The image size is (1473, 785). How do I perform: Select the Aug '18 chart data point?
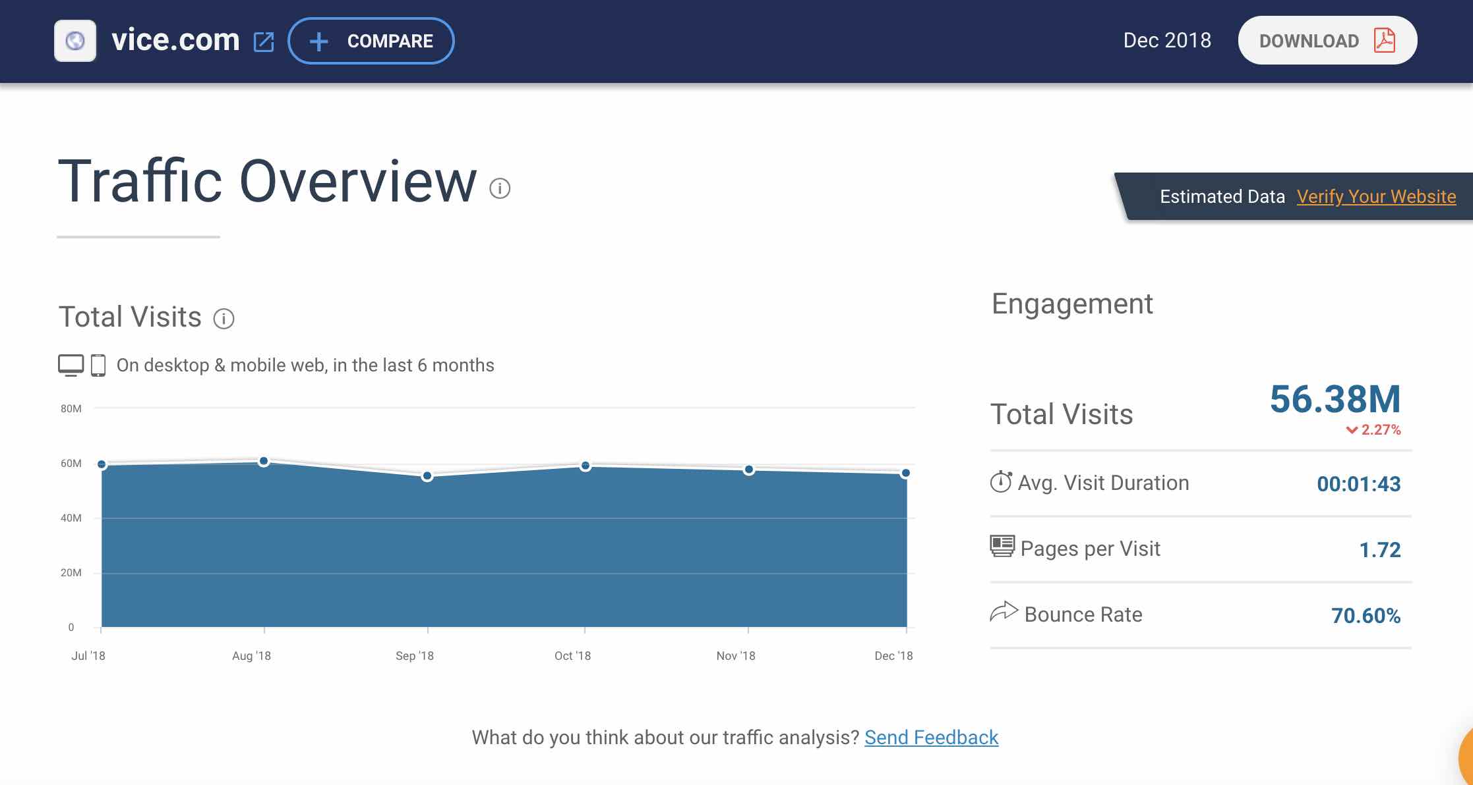264,461
